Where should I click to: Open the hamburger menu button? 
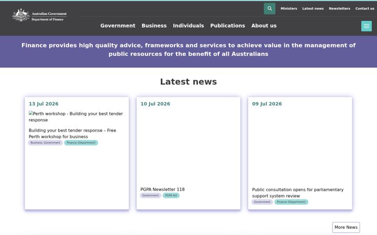(x=366, y=26)
